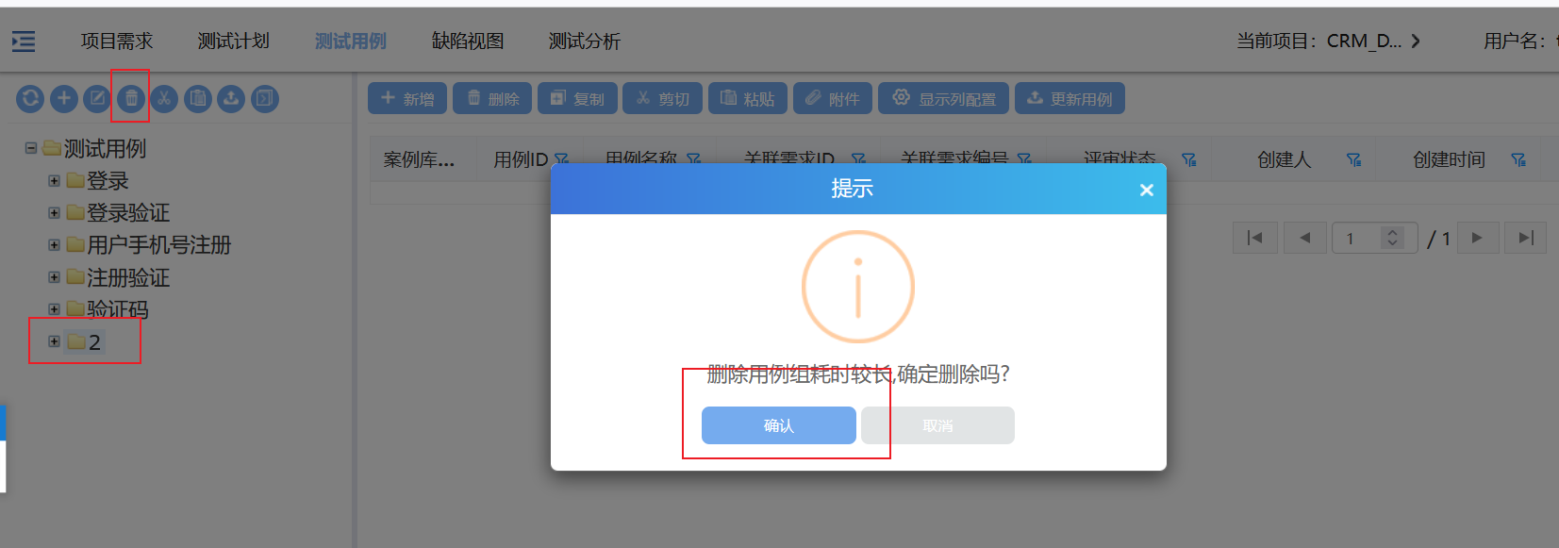Click the filter icon beside 关联需求ID

click(x=858, y=158)
